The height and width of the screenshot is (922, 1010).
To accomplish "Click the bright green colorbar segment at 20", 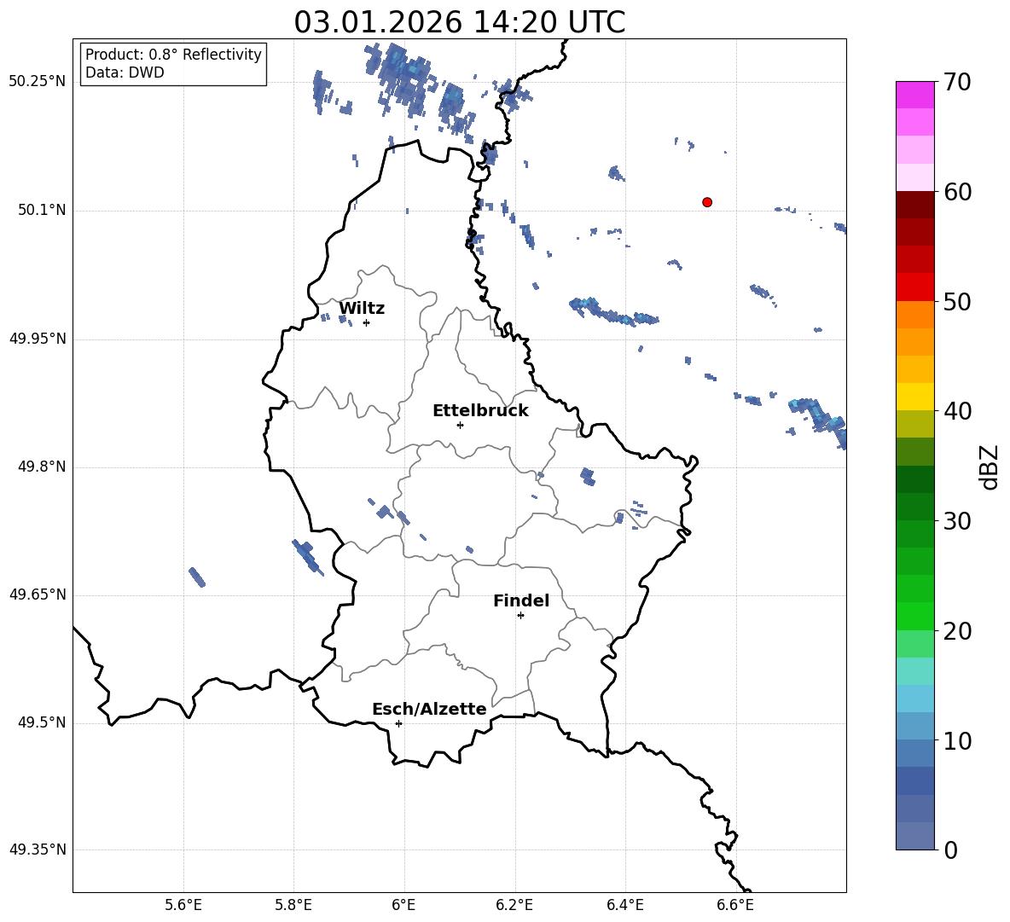I will coord(915,616).
